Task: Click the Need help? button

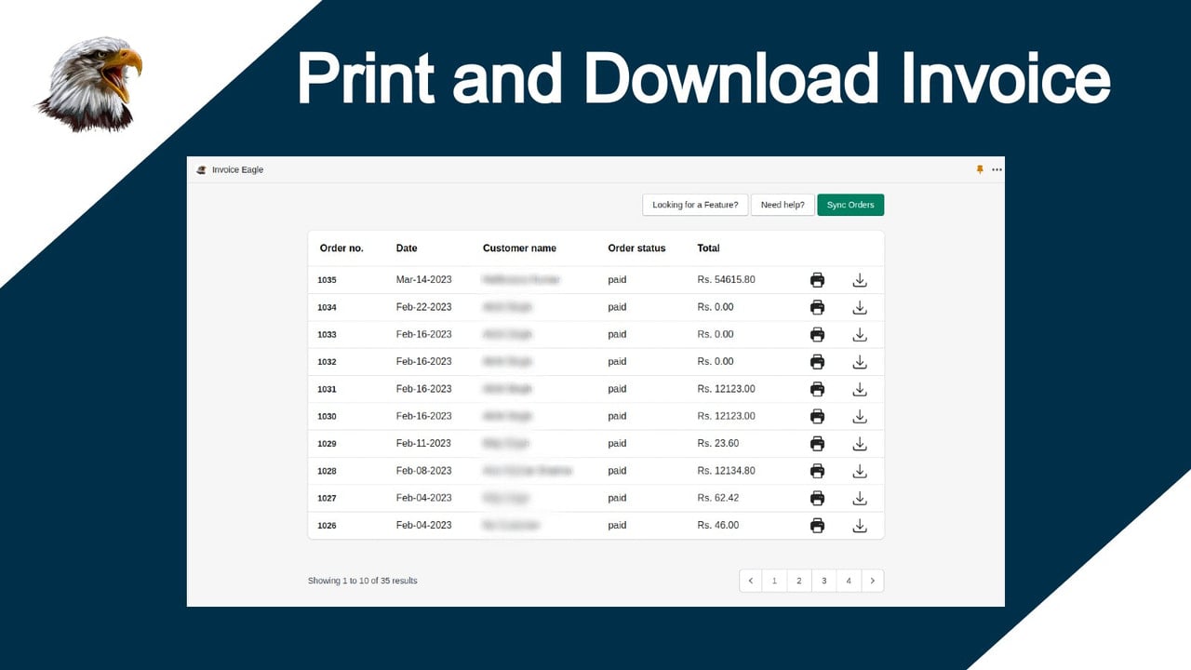Action: (783, 205)
